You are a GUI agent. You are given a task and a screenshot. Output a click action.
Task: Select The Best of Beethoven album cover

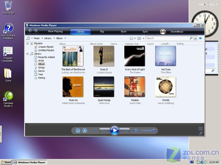73,56
